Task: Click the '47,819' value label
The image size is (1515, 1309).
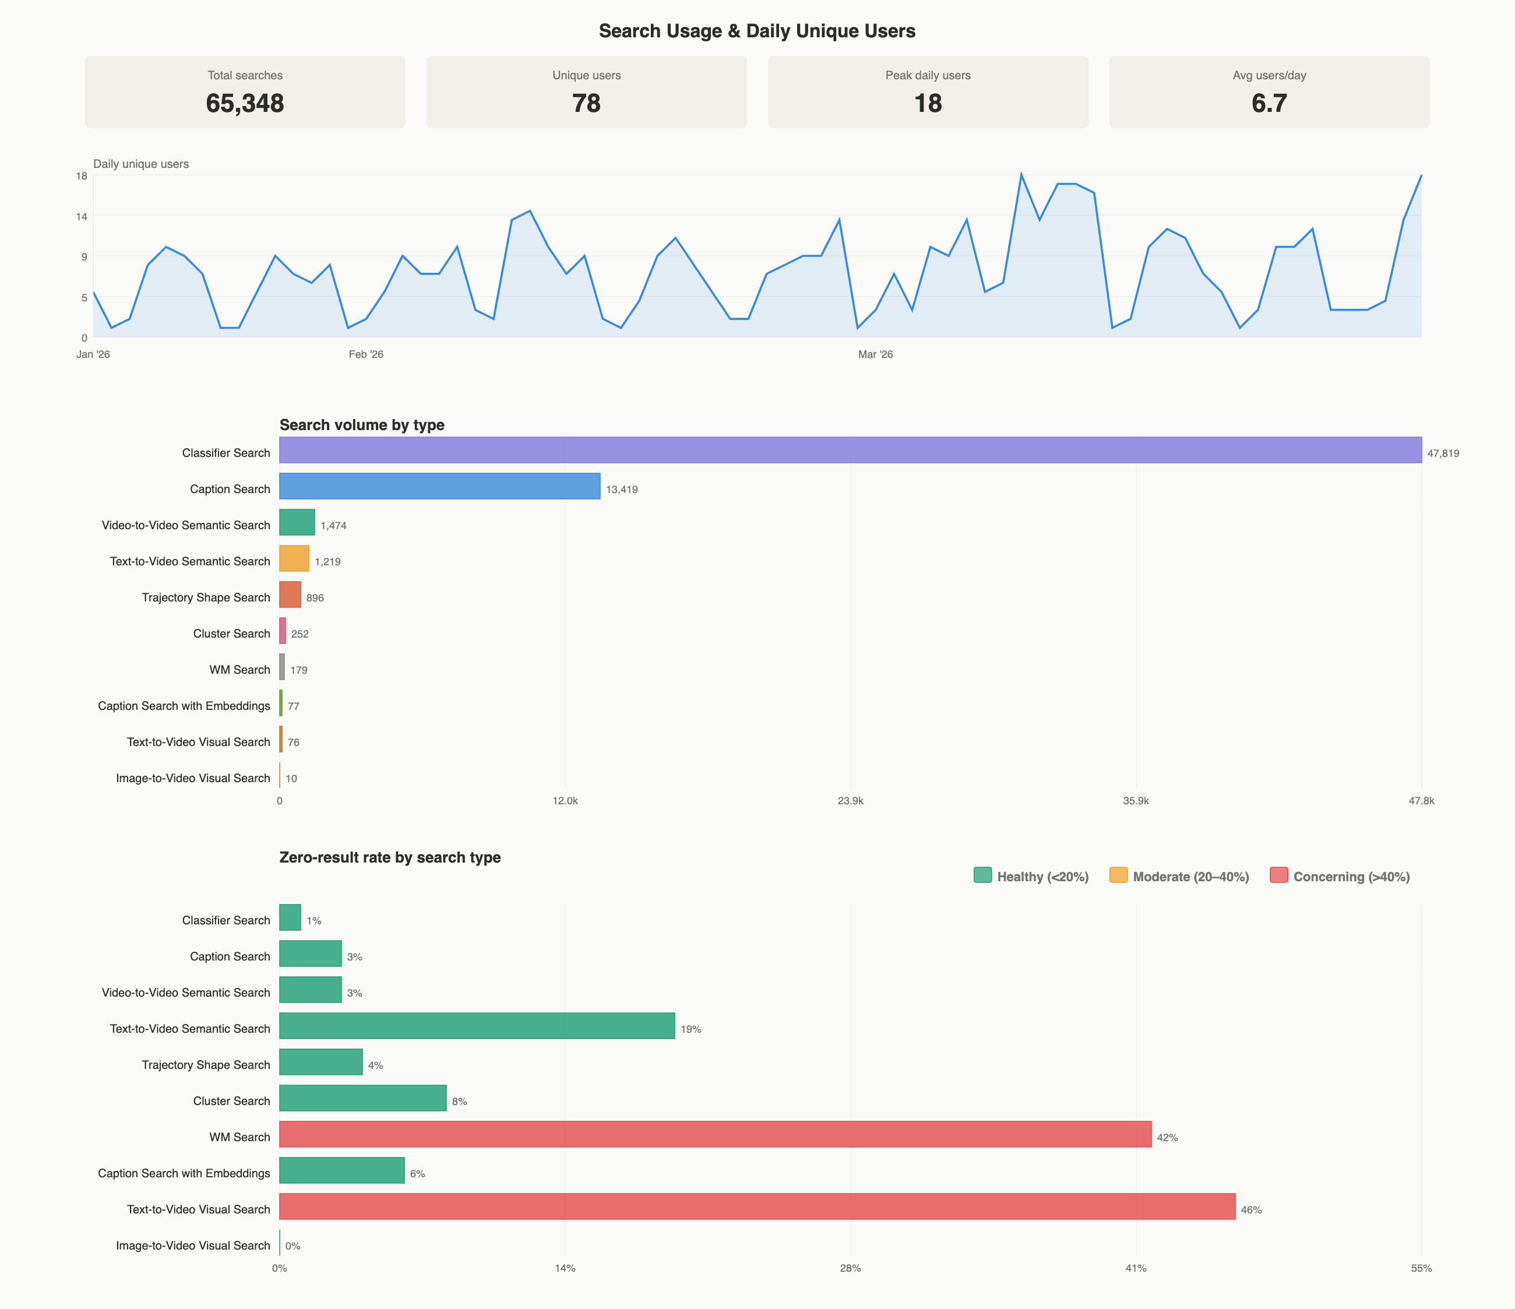Action: [1443, 454]
